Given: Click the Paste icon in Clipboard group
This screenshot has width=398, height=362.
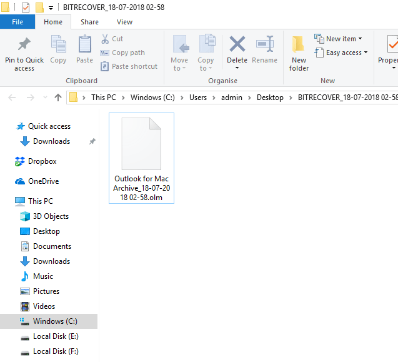Looking at the screenshot, I should coord(84,45).
